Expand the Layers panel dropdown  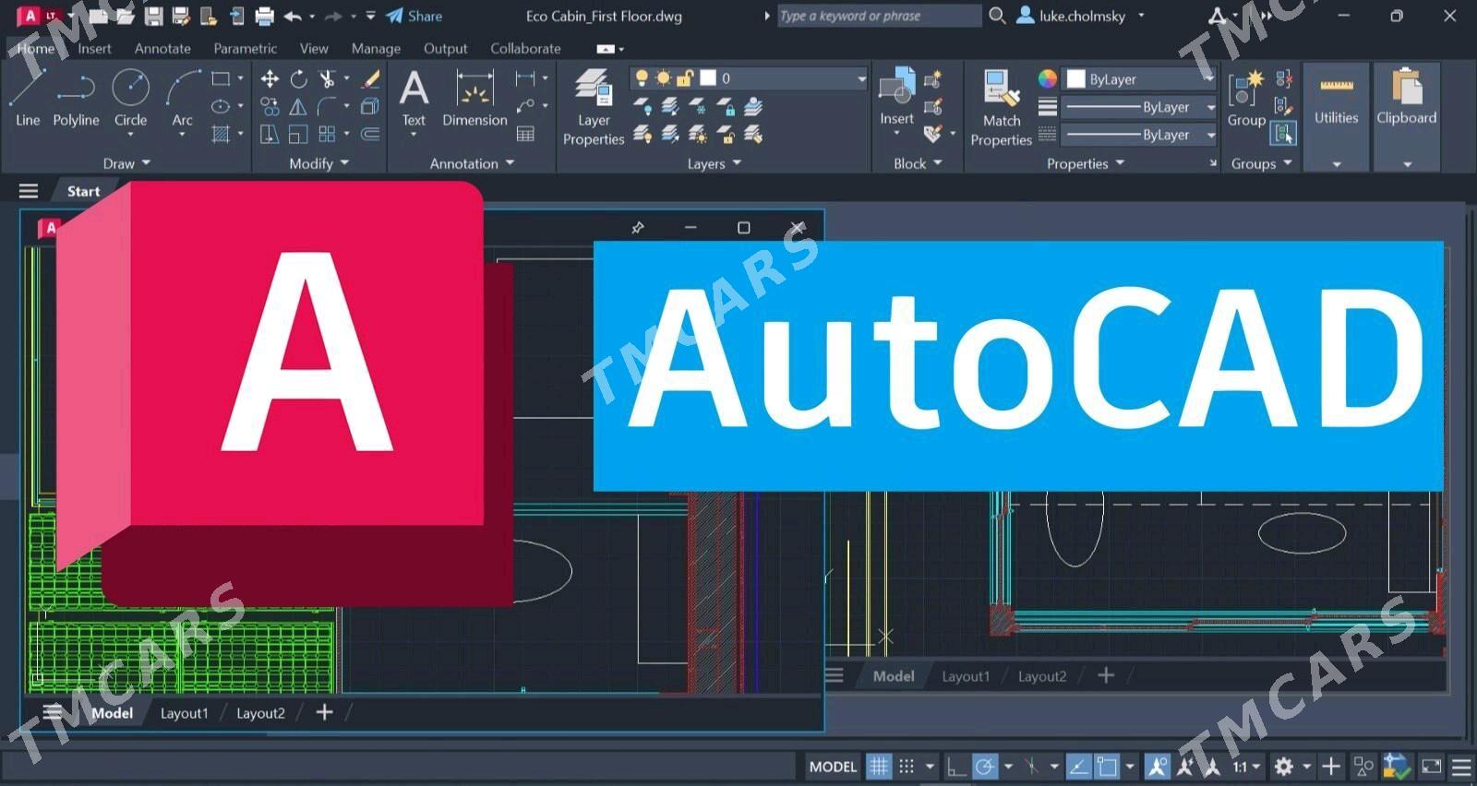714,163
